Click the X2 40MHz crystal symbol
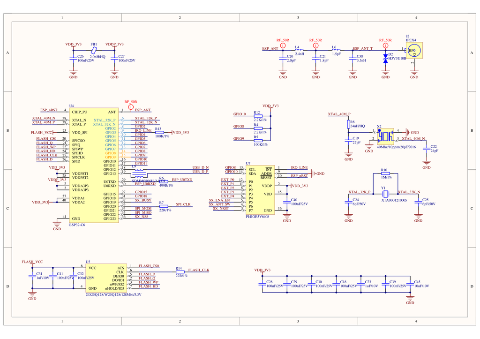Viewport: 480px width, 339px height. pos(386,136)
